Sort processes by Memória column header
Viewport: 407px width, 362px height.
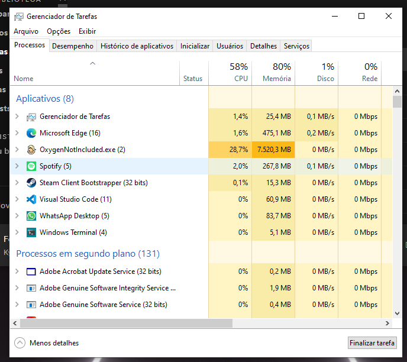pos(273,73)
